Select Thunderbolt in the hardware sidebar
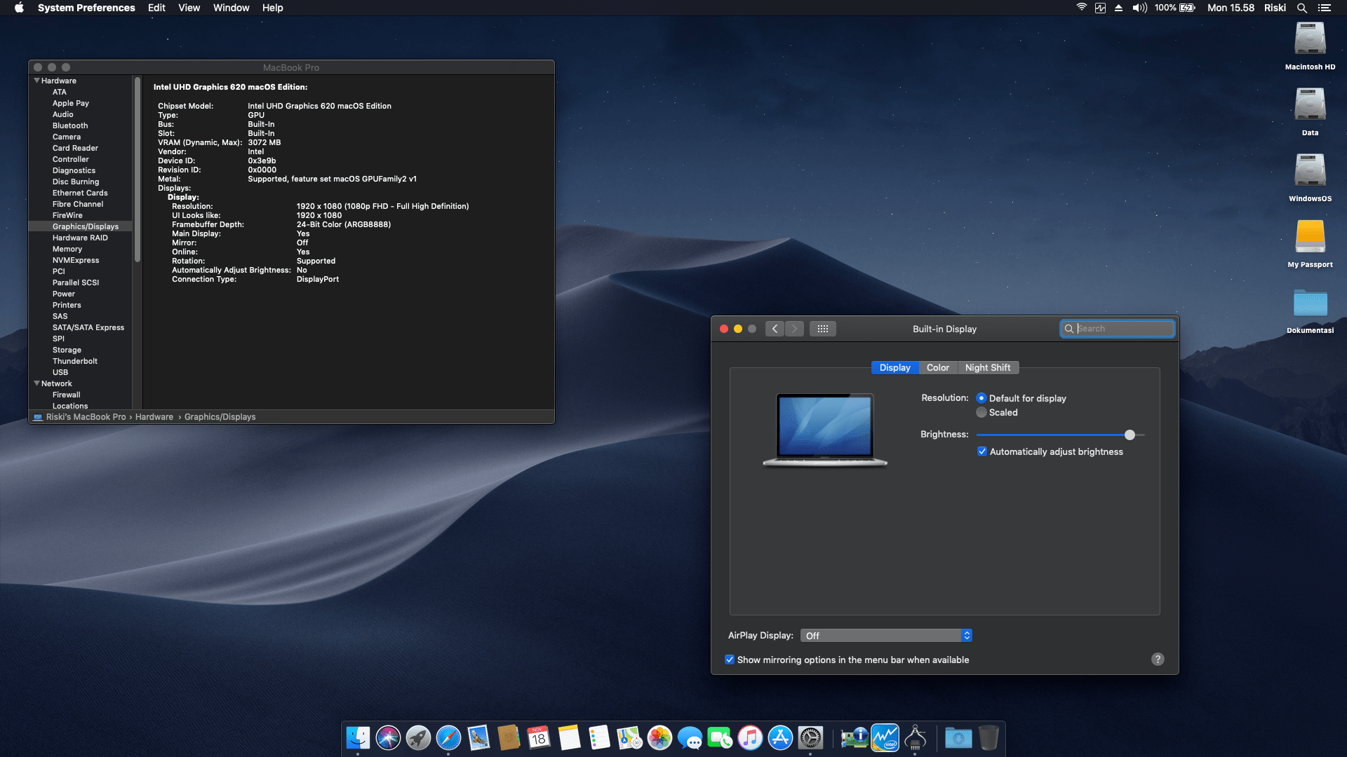Screen dimensions: 1347x757 pyautogui.click(x=75, y=361)
